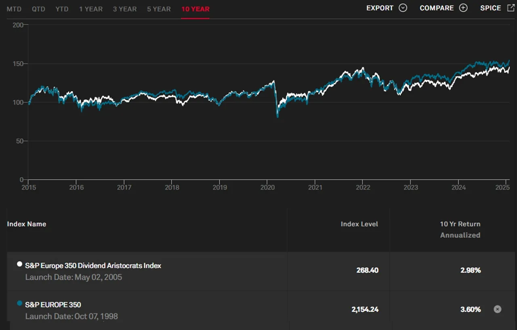Click the teal legend dot for S&P EUROPE 350

tap(19, 303)
